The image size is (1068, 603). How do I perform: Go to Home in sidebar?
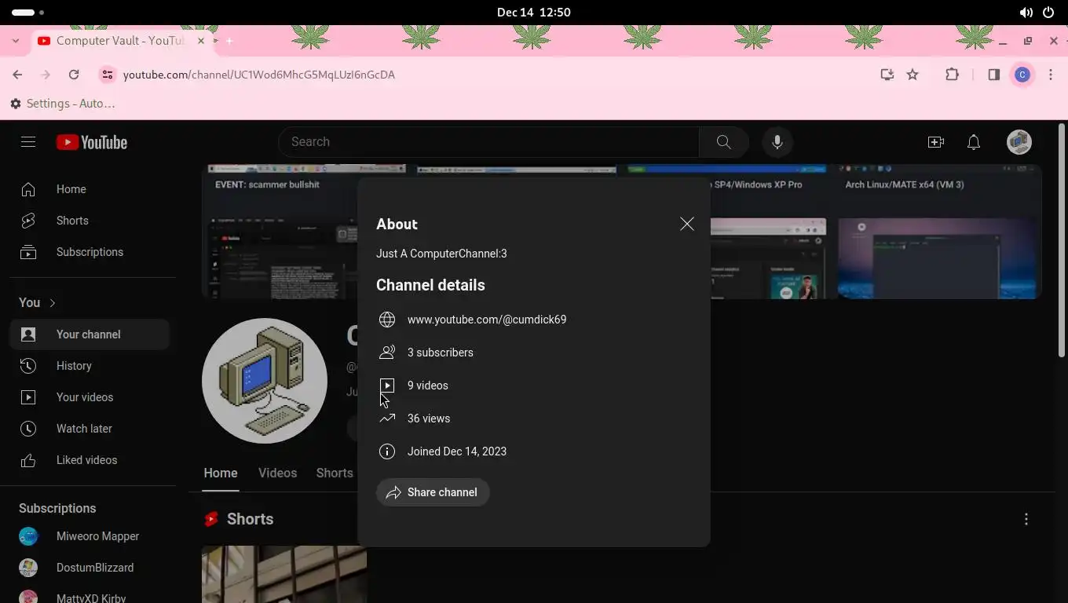tap(90, 189)
